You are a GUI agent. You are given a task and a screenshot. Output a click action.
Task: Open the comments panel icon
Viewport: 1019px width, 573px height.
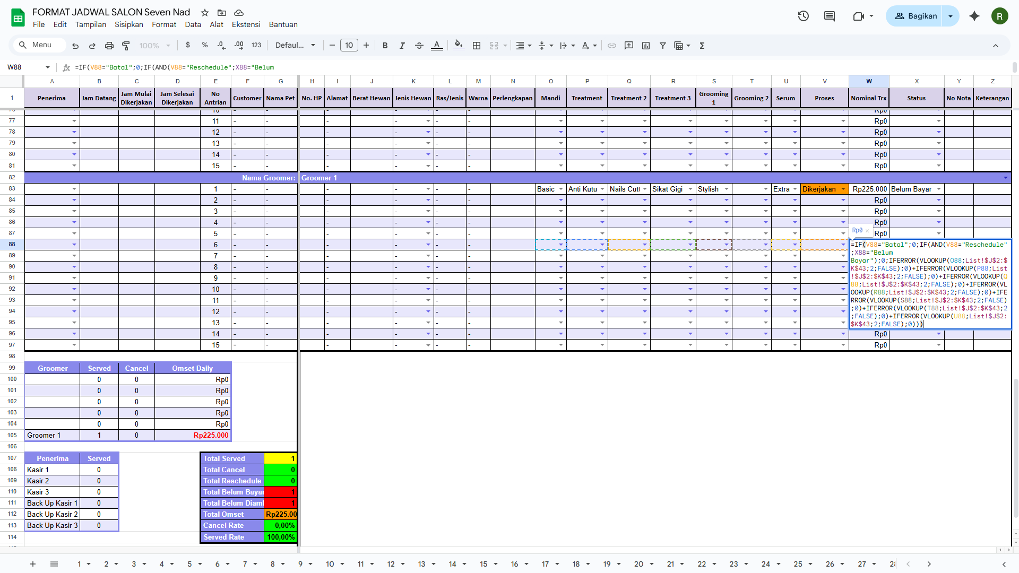point(830,16)
